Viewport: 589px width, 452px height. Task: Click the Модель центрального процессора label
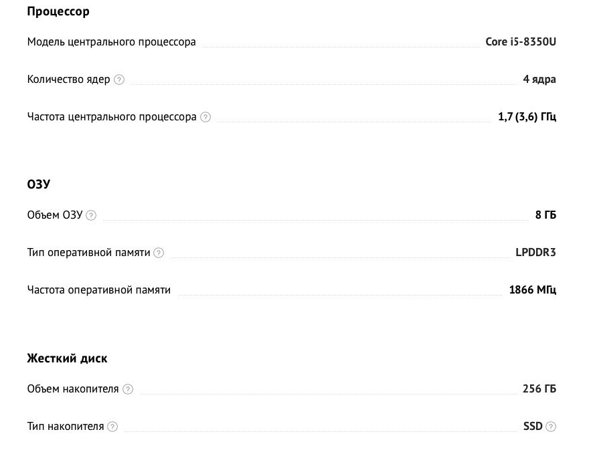112,42
